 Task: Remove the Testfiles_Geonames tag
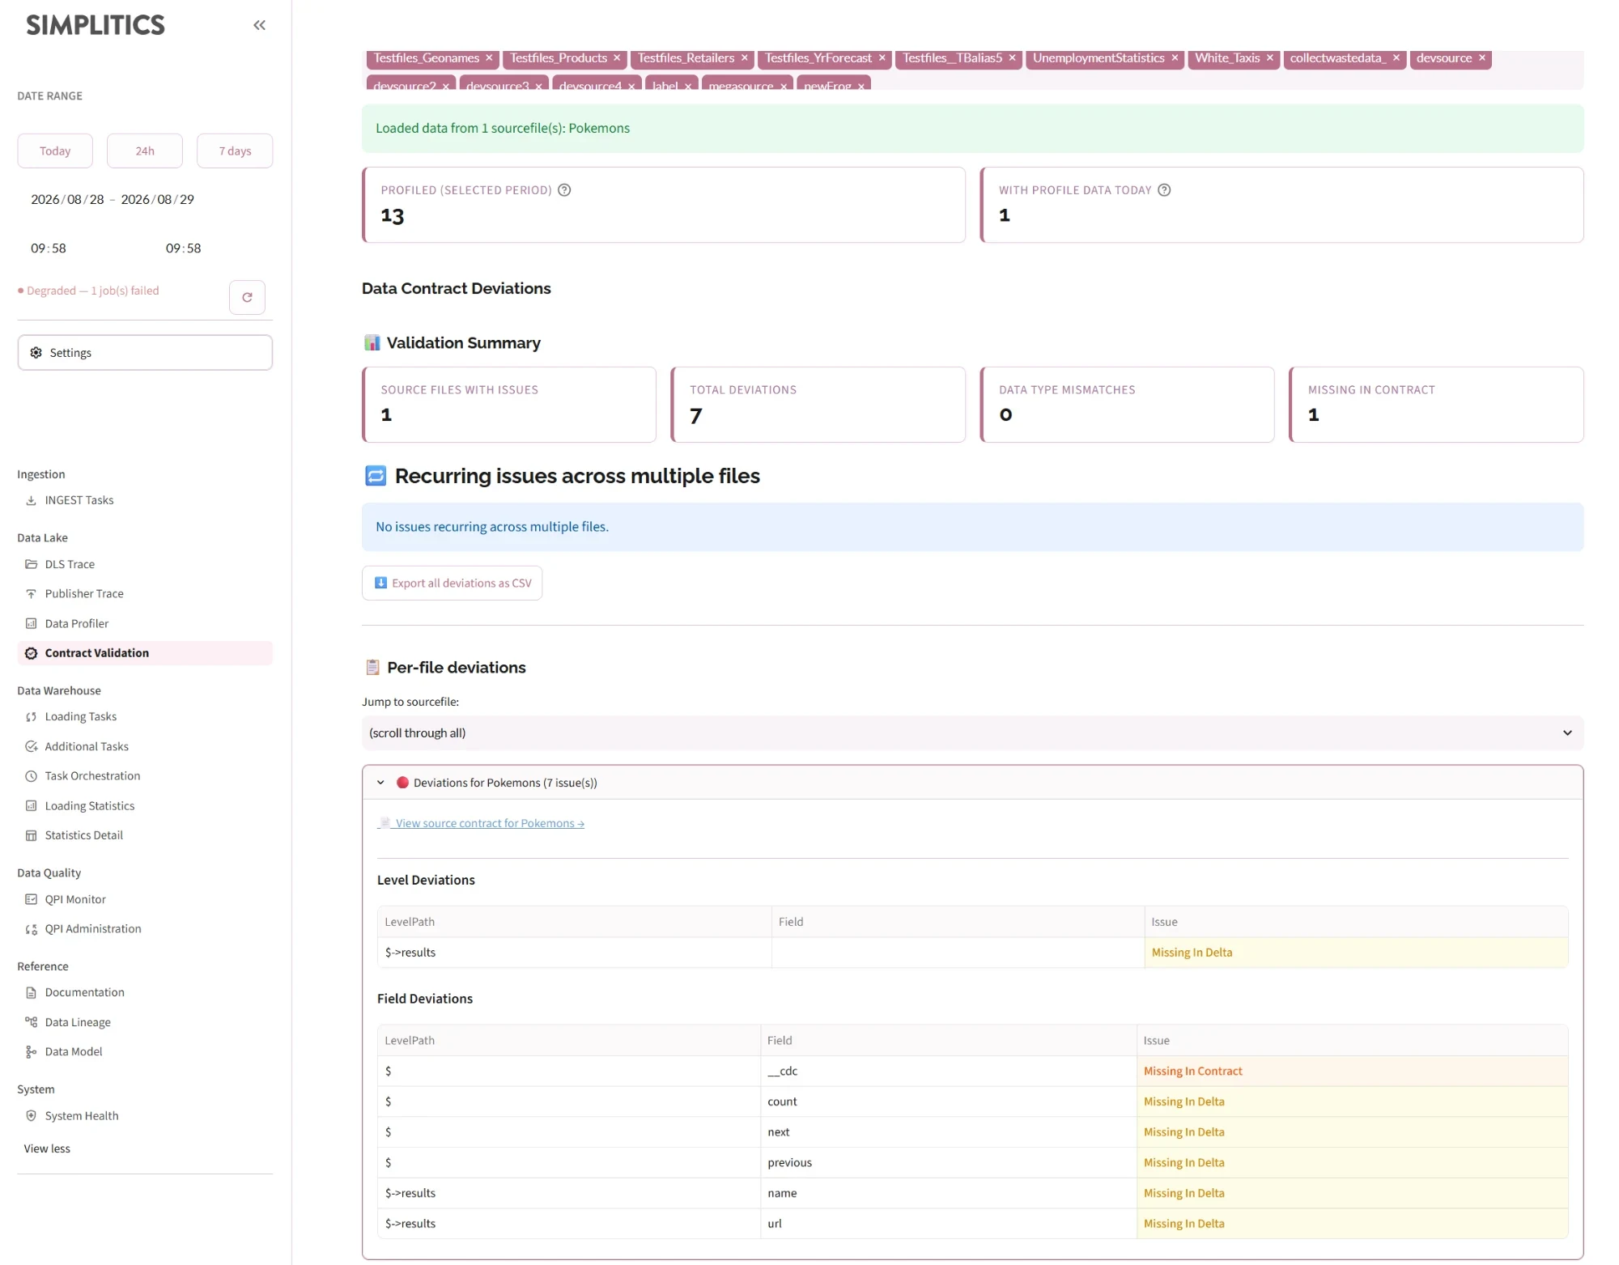pyautogui.click(x=489, y=58)
